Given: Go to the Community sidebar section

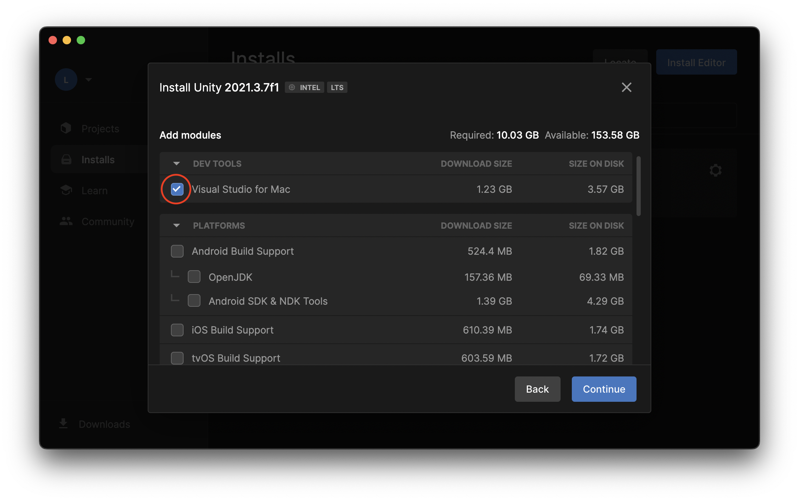Looking at the screenshot, I should [x=108, y=222].
